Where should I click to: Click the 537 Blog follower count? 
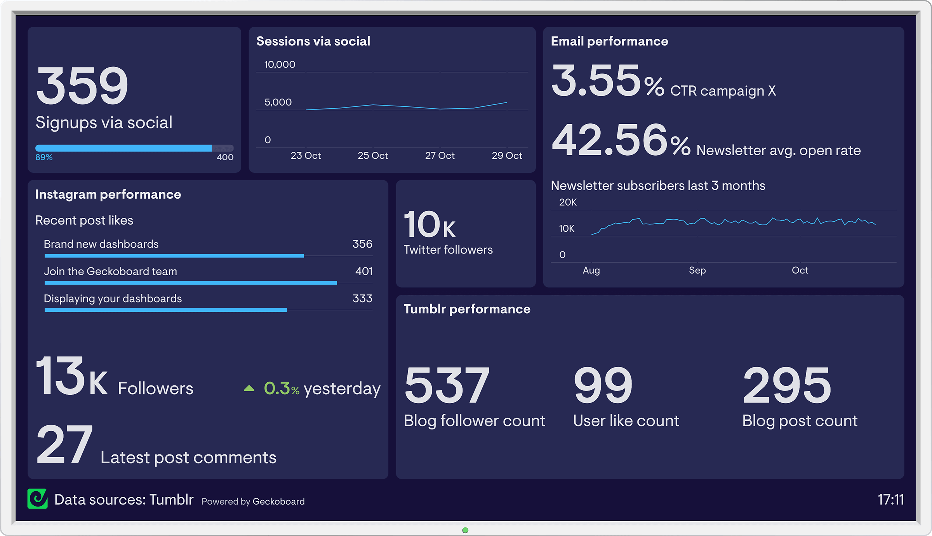tap(447, 386)
